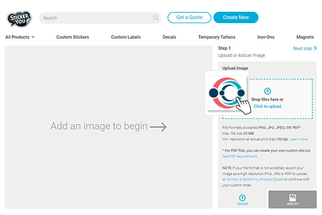Viewport: 322px width, 215px height.
Task: Click the 'Click to upload' link
Action: 267,106
